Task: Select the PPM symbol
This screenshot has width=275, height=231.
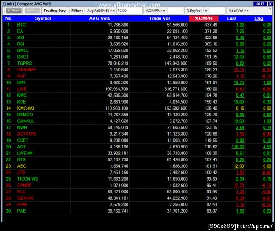Action: point(22,204)
